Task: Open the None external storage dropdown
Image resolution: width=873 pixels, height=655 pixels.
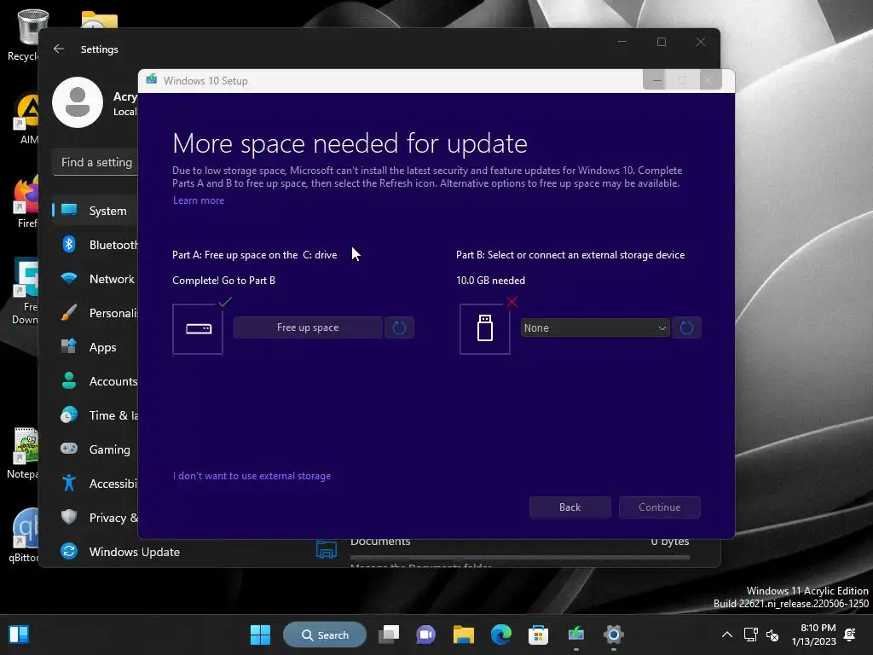Action: [594, 328]
